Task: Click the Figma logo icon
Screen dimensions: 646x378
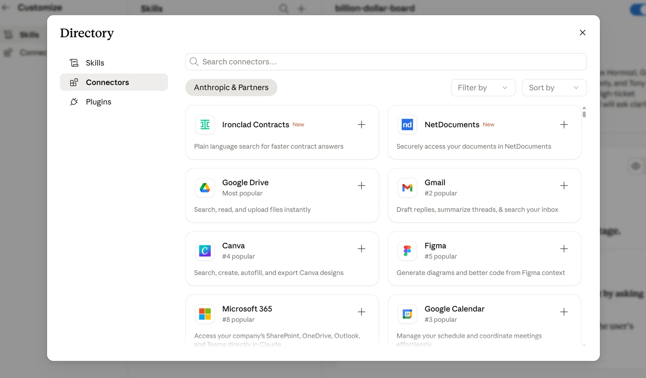Action: coord(407,251)
